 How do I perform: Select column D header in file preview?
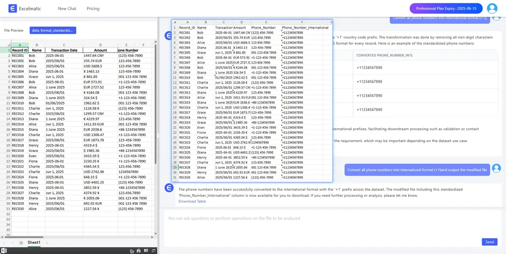[x=100, y=45]
